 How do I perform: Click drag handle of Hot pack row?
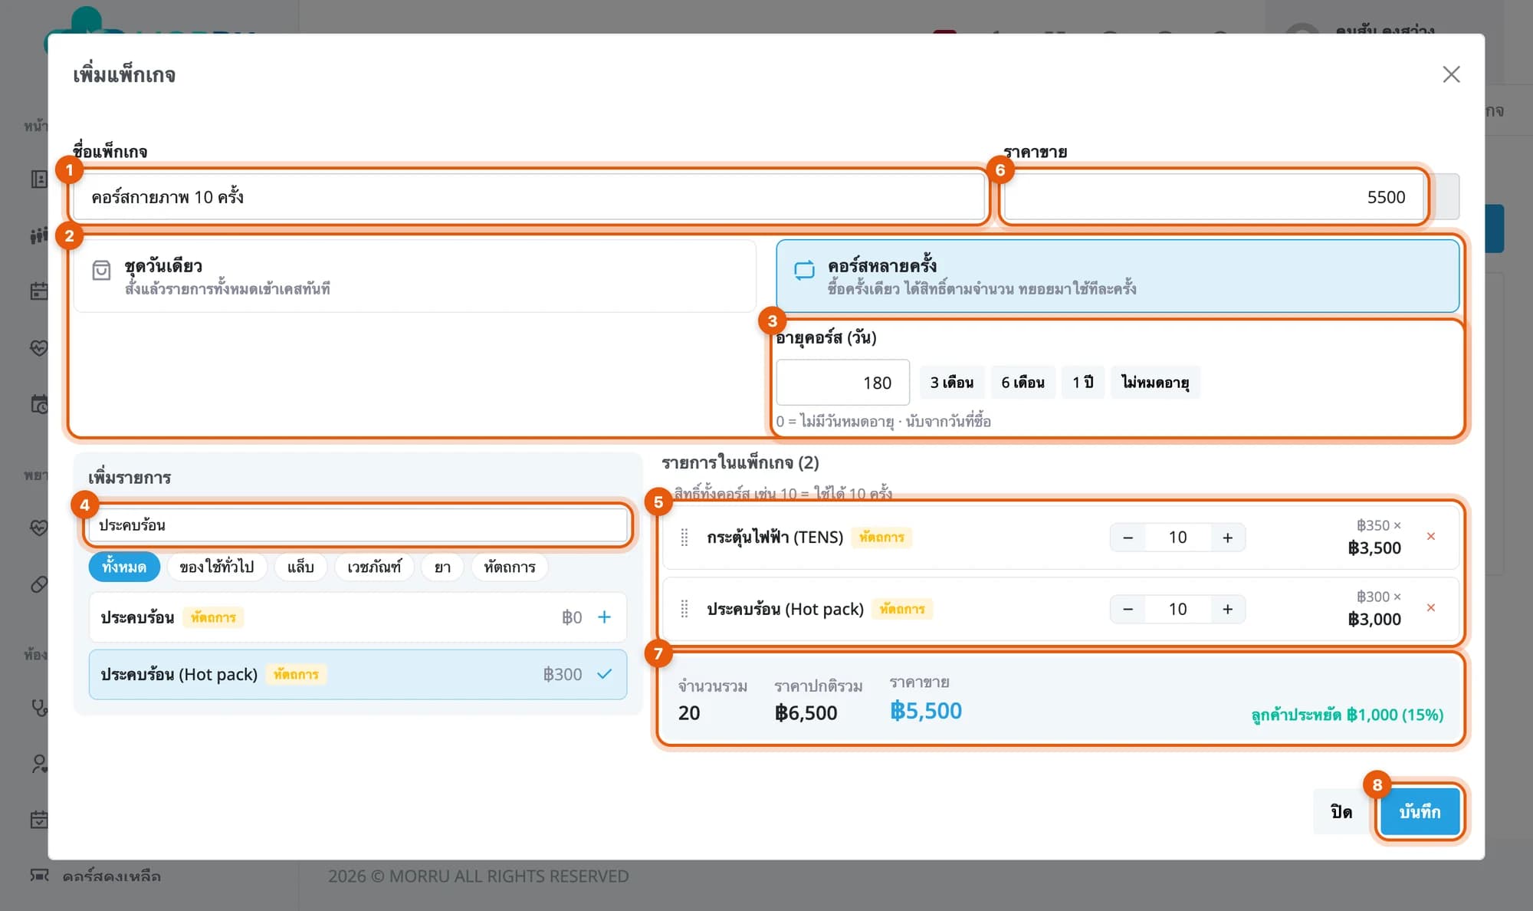tap(684, 609)
